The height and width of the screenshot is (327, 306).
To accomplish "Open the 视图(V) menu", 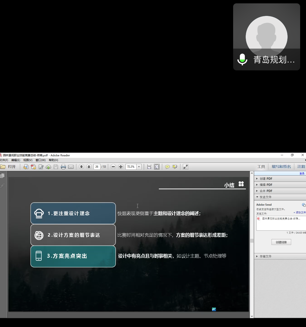I will click(28, 160).
